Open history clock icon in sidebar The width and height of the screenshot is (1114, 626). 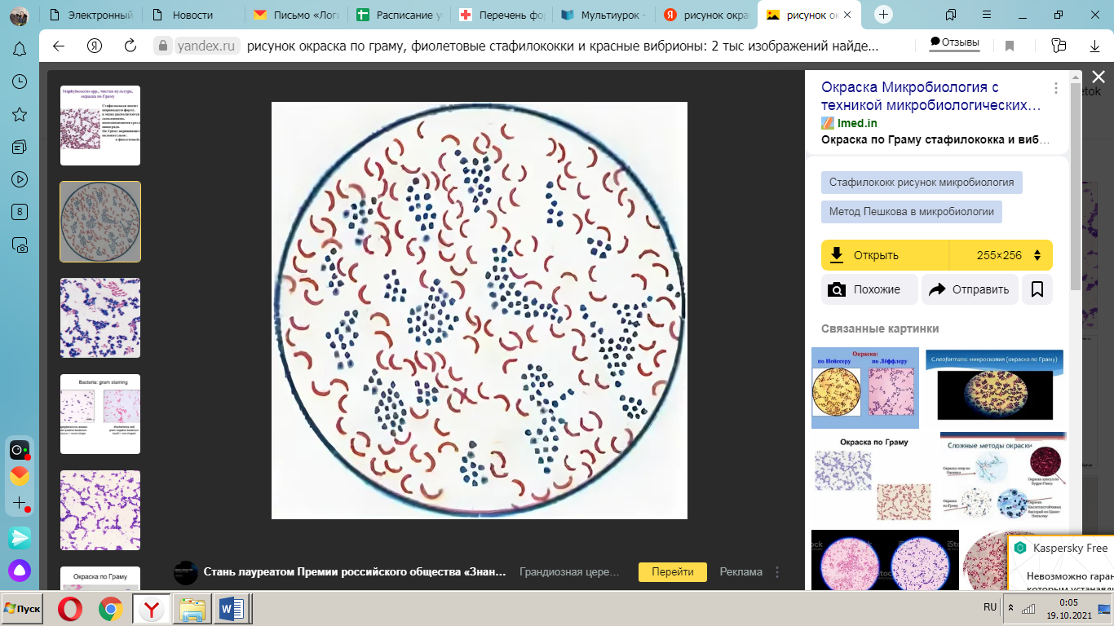coord(20,82)
